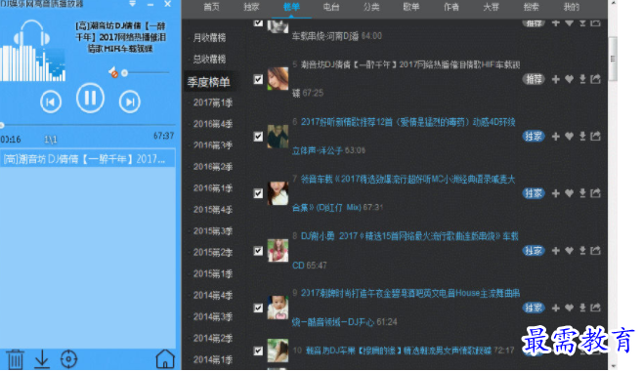643x371 pixels.
Task: Download track 8 DJ谢小勇
Action: pos(582,251)
